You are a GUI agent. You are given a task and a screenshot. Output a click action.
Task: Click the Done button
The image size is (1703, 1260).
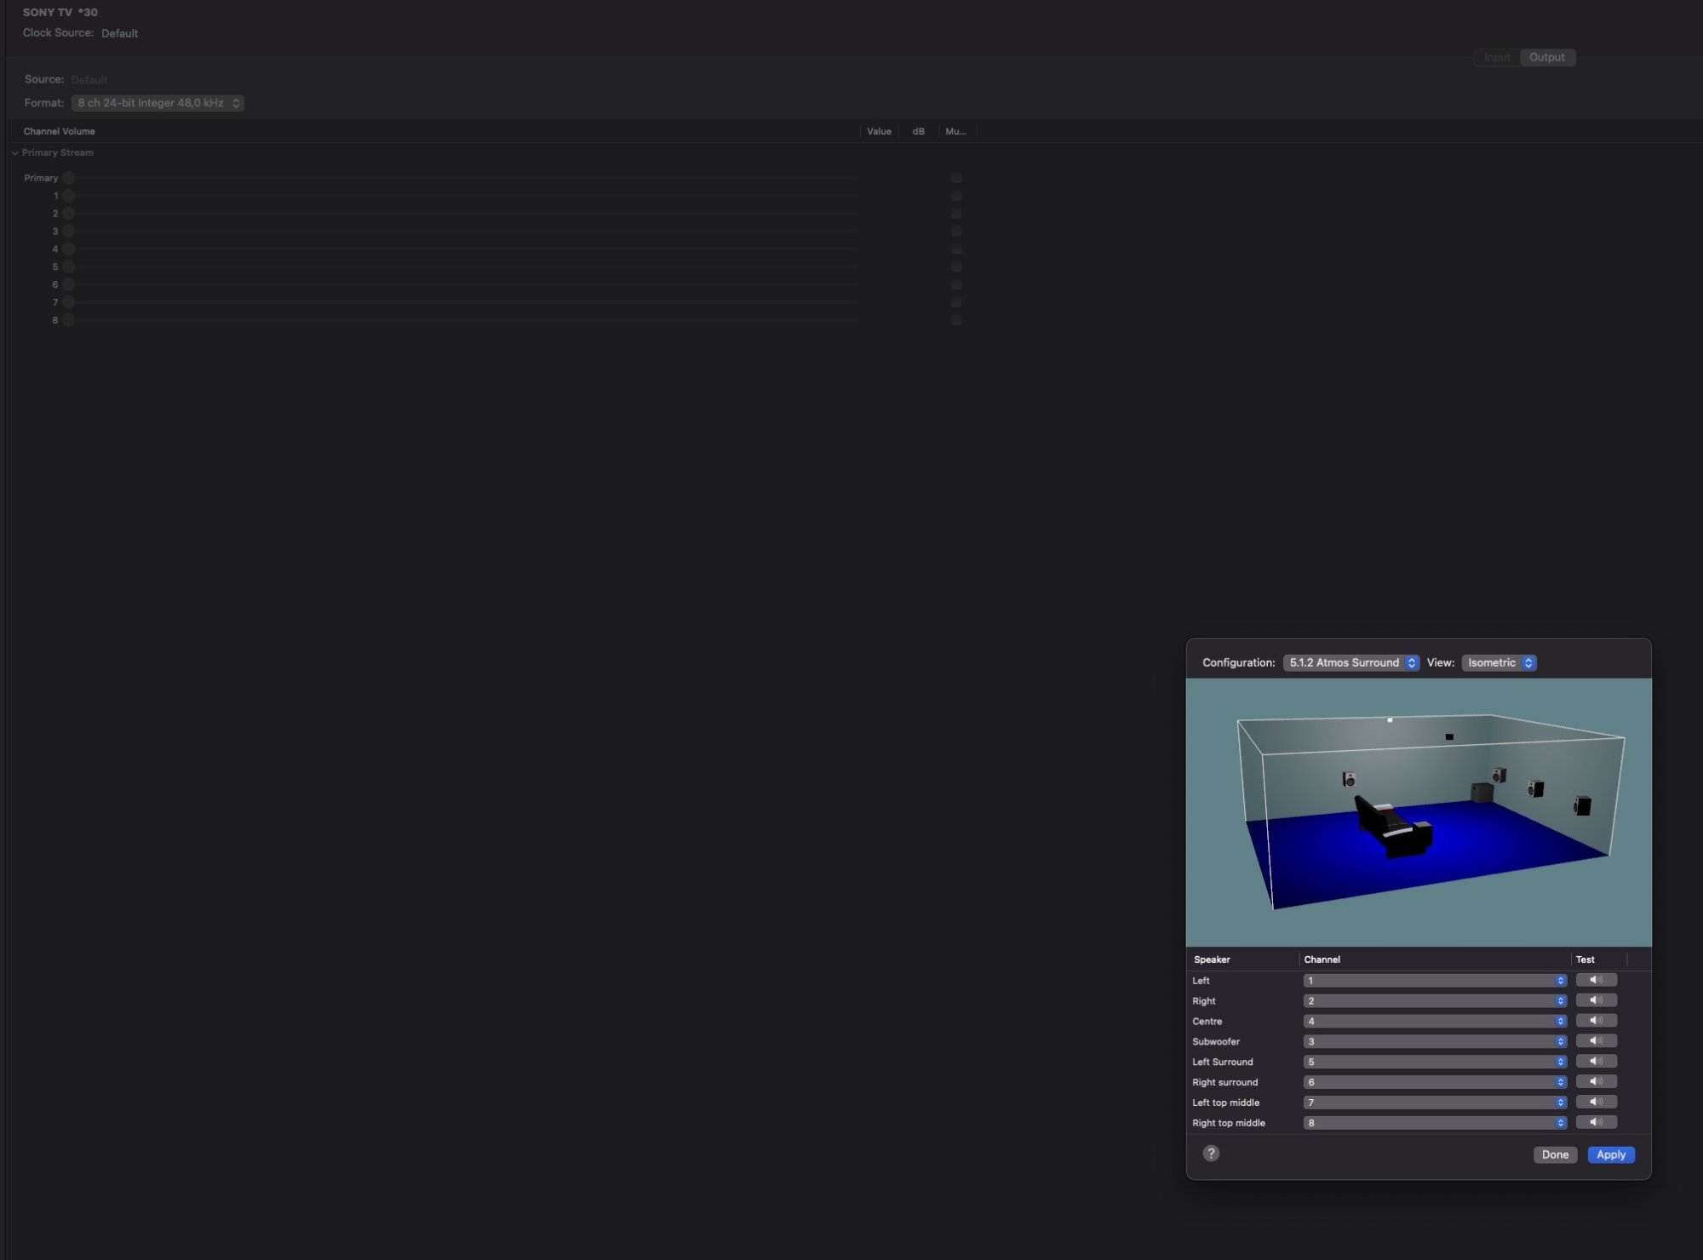click(1554, 1154)
